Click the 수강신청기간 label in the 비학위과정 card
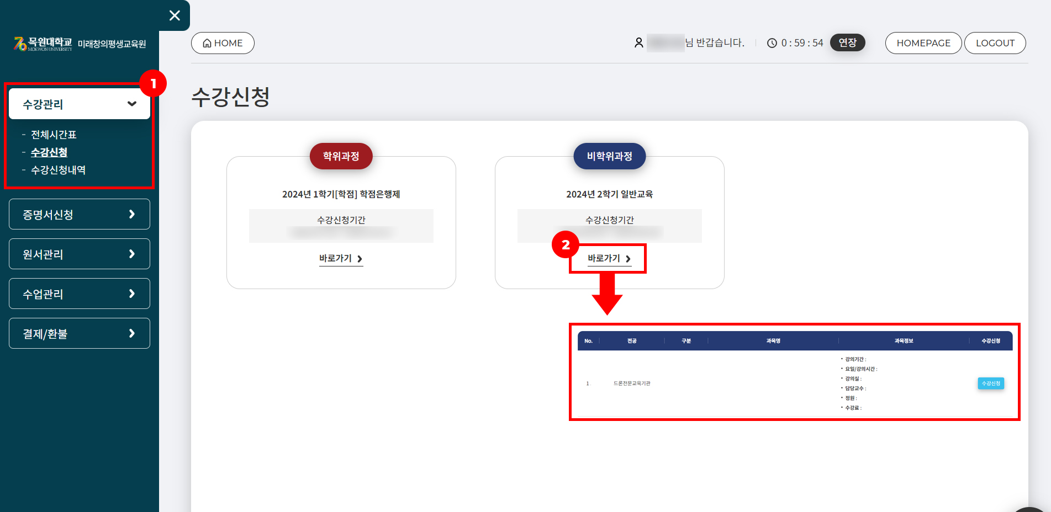This screenshot has height=512, width=1051. point(609,220)
